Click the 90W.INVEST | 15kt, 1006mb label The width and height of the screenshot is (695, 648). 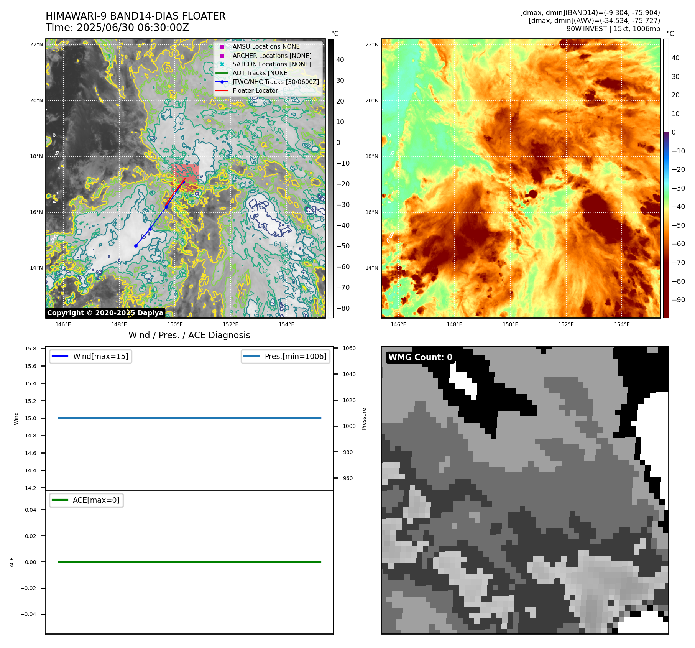point(613,29)
